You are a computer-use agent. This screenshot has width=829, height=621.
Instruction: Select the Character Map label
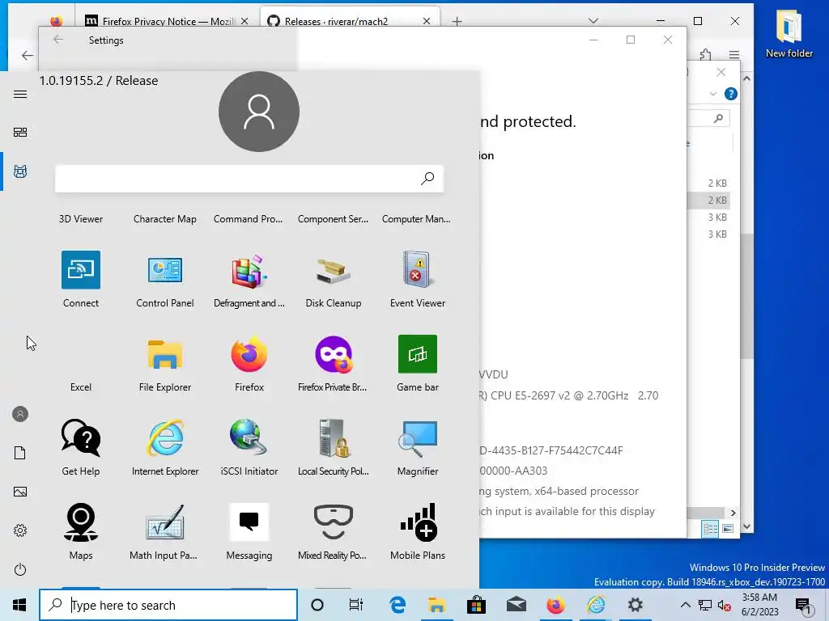coord(165,218)
